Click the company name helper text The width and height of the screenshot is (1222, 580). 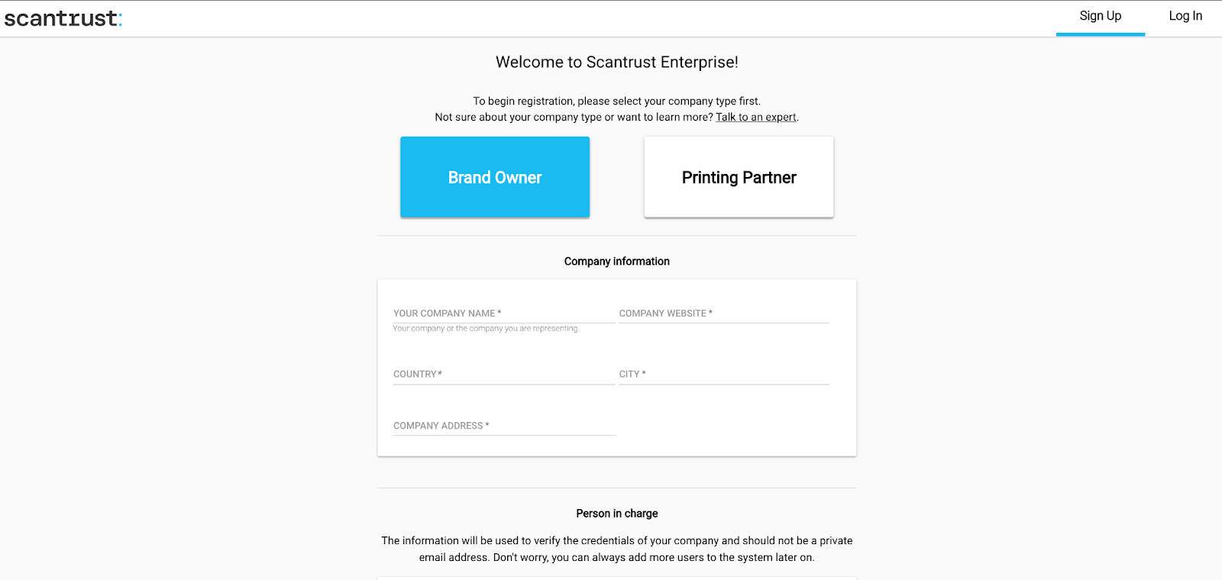coord(486,329)
